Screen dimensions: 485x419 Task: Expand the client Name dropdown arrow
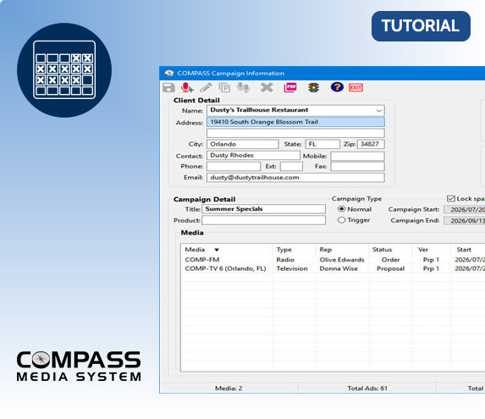tap(379, 110)
